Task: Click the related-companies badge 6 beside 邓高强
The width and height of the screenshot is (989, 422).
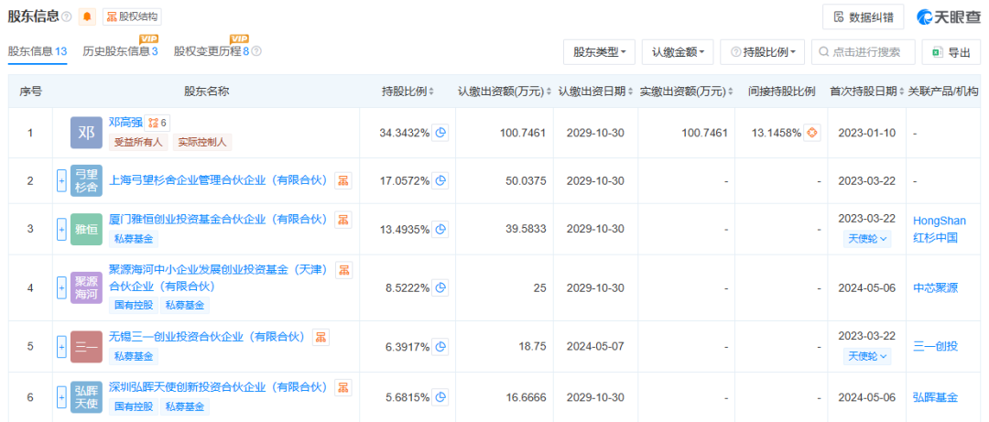Action: (x=158, y=123)
